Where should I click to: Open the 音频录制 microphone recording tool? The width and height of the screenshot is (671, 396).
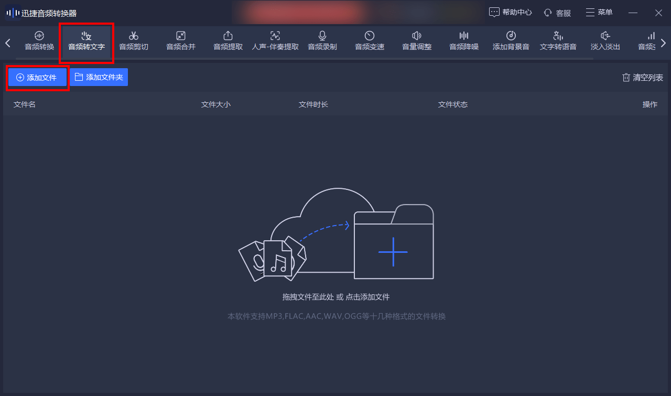[322, 40]
